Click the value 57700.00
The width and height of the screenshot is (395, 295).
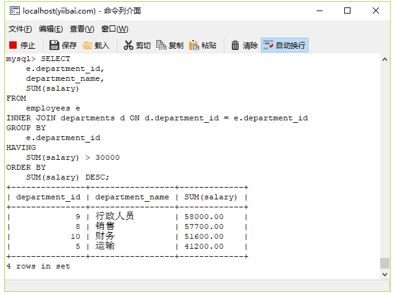pyautogui.click(x=204, y=226)
